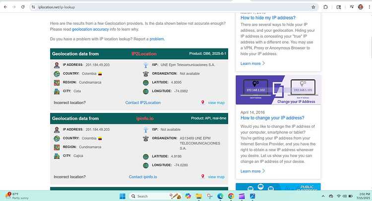Open File Explorer from the taskbar
372x201 pixels.
coord(199,196)
